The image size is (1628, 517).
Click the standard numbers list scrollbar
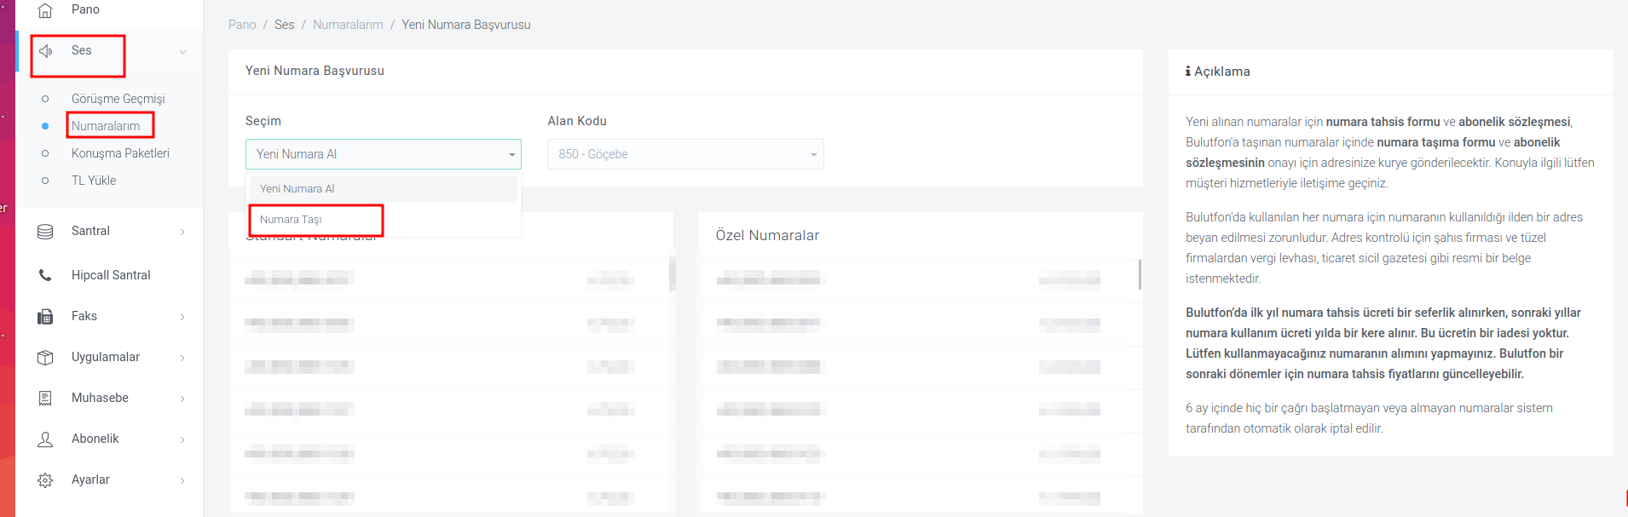click(x=673, y=274)
